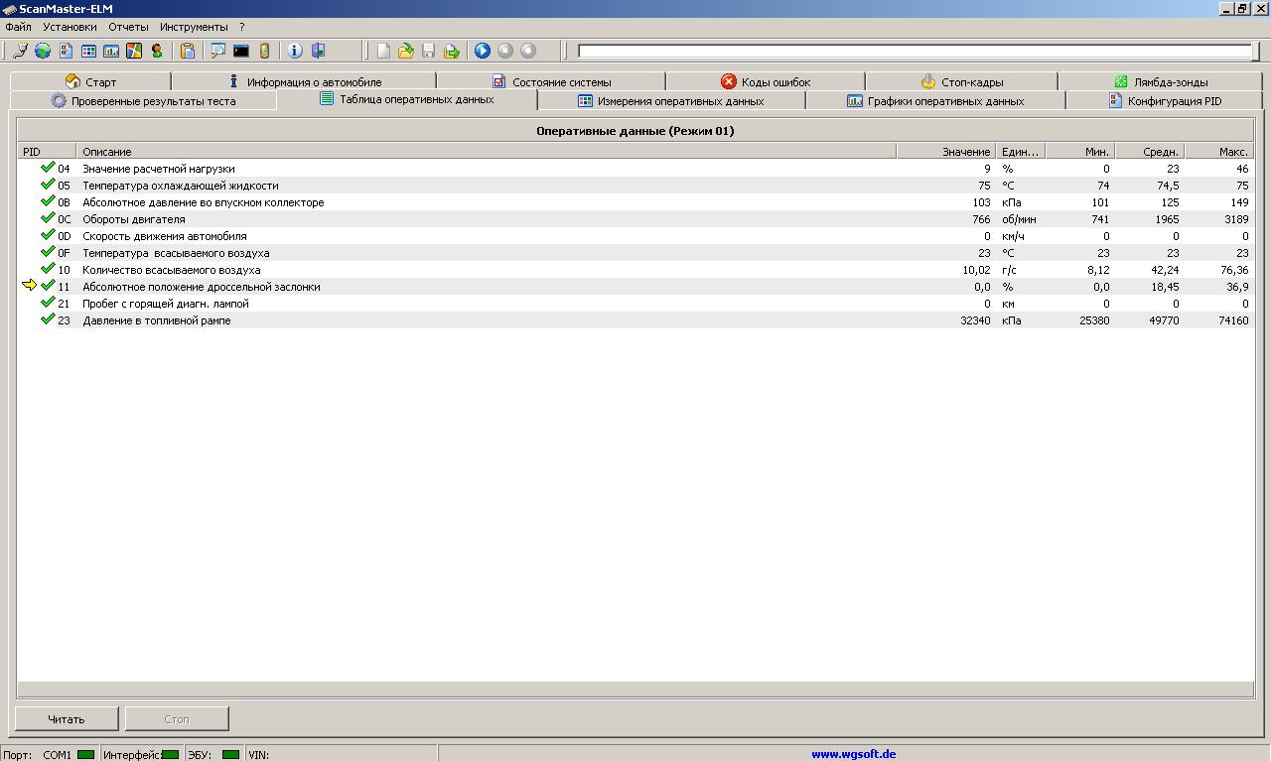Click the grey square stop toolbar button

pos(505,51)
